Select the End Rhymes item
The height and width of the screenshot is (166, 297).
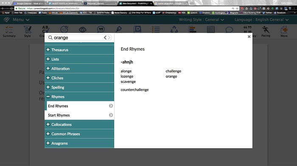(79, 106)
